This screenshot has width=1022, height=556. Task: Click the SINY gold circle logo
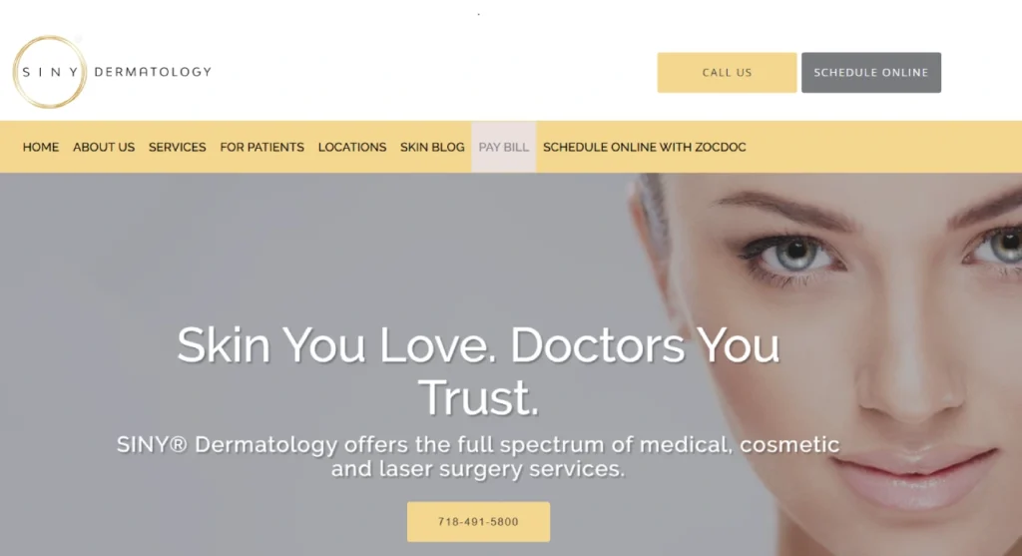click(x=50, y=72)
